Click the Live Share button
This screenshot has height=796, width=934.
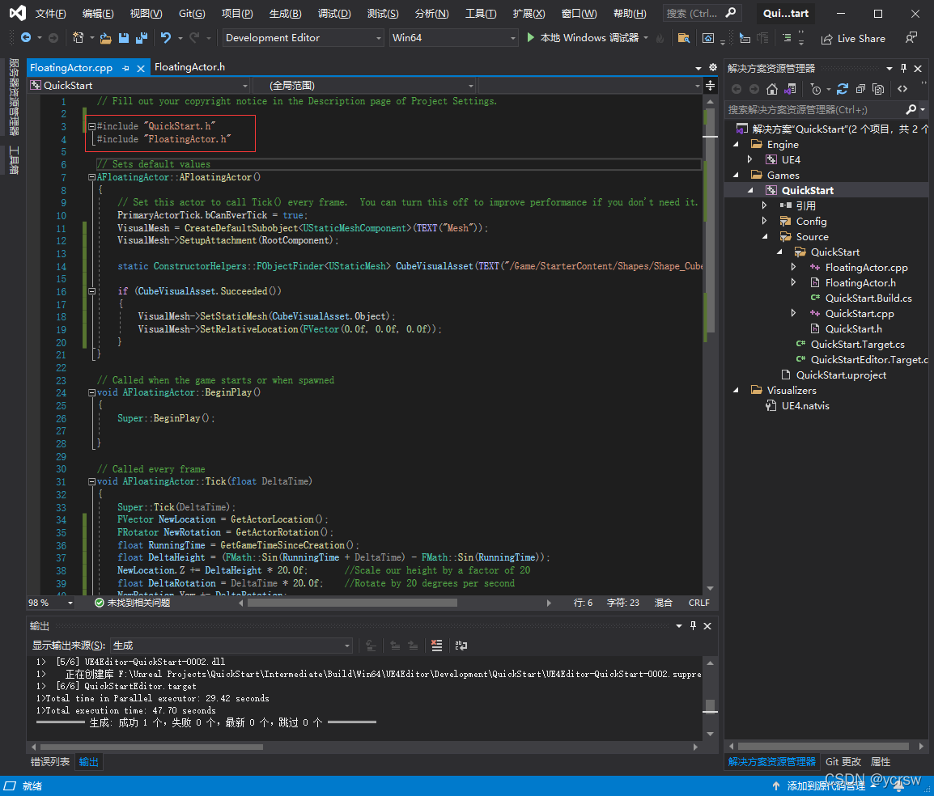click(853, 39)
